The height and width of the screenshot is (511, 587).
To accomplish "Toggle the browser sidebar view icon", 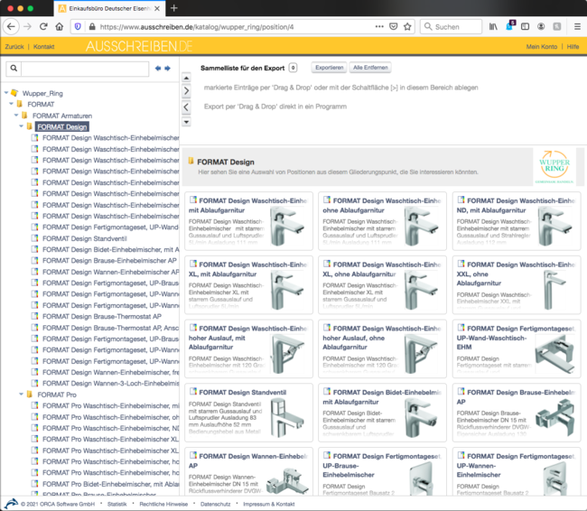I will click(x=525, y=26).
